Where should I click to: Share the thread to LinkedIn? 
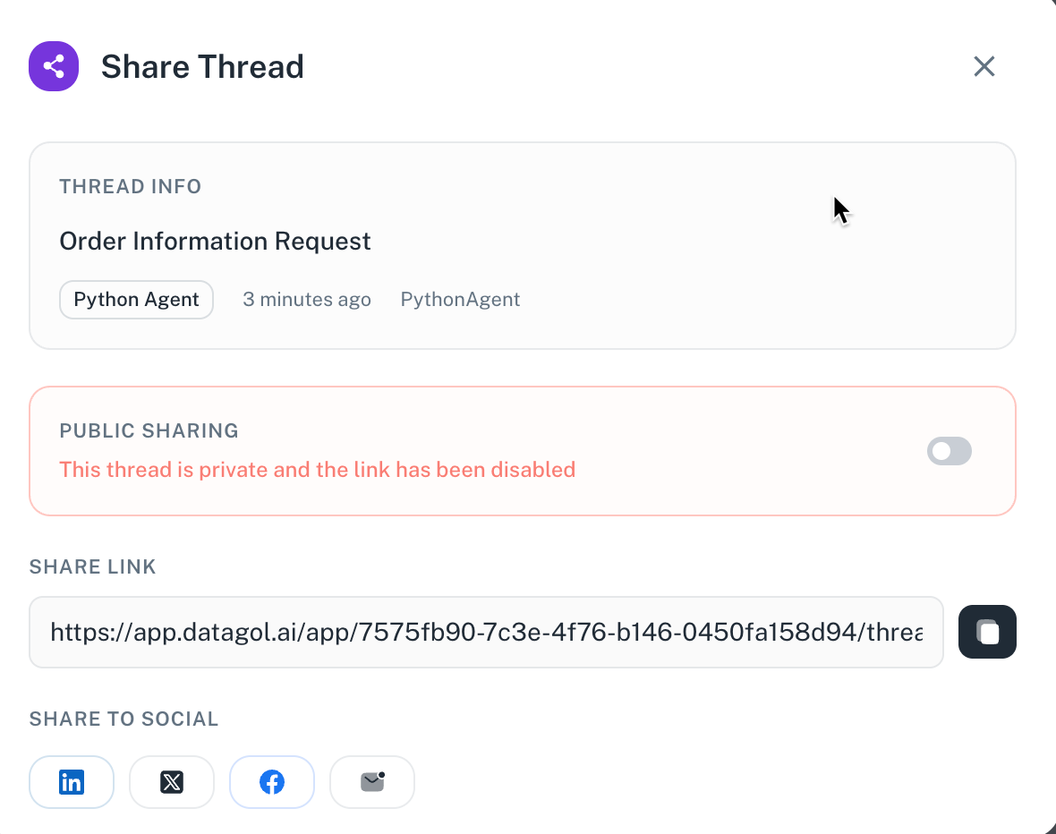coord(72,782)
